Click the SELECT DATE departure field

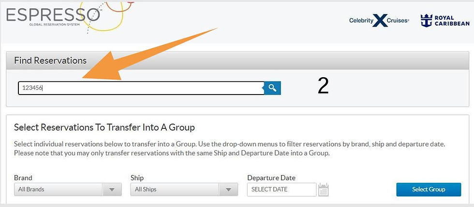pos(281,190)
